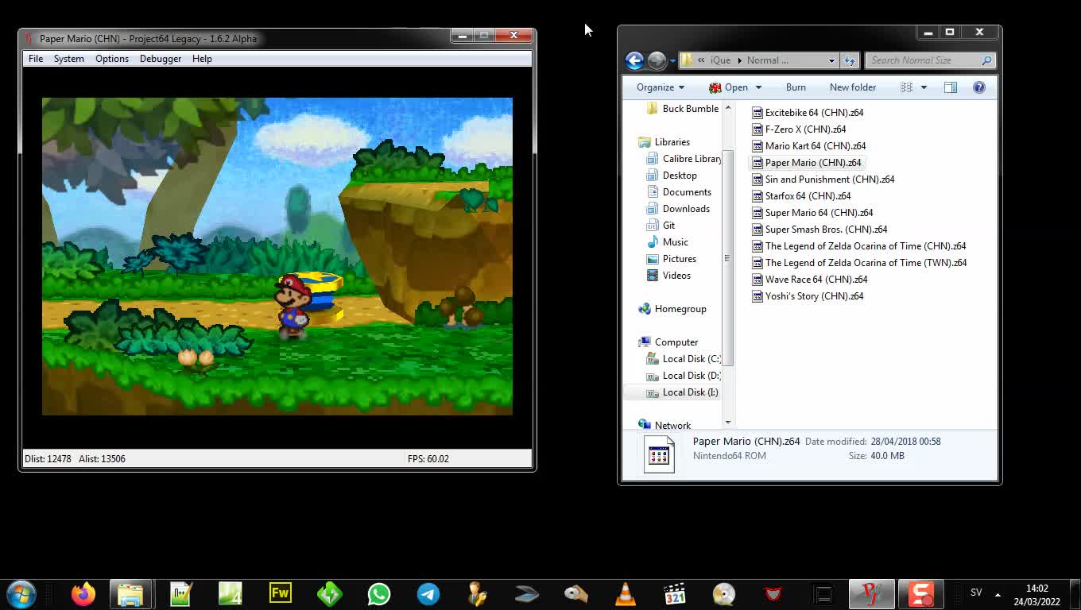Click the Project64 taskbar icon
The height and width of the screenshot is (610, 1081).
pos(872,593)
